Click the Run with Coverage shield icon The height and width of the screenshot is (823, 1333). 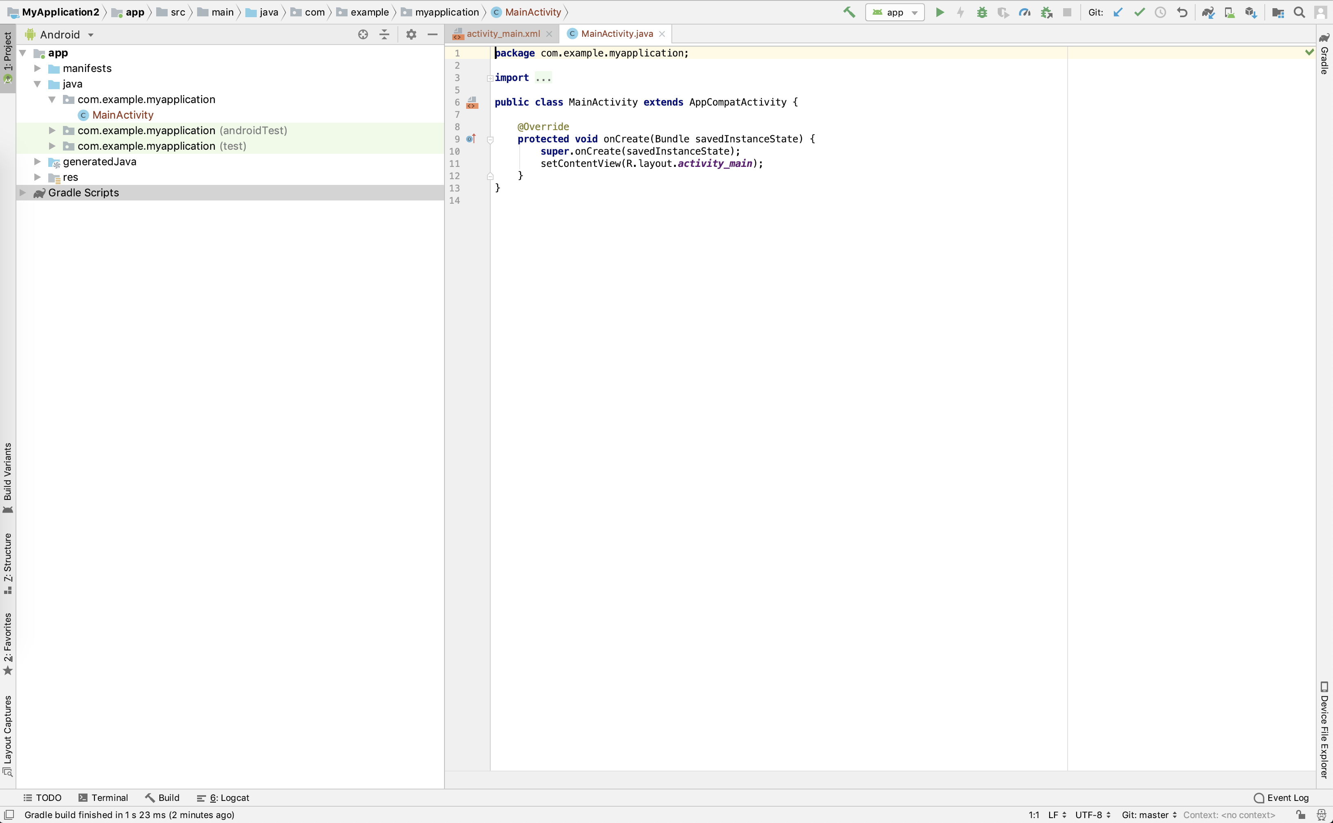(x=1003, y=12)
